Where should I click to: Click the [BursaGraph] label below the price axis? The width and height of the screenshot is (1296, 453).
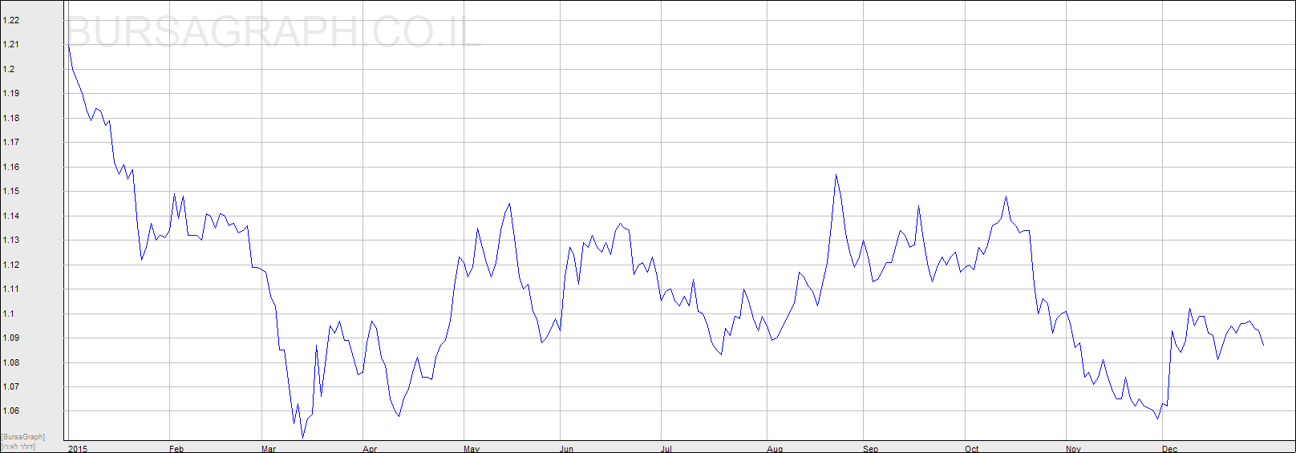(23, 437)
